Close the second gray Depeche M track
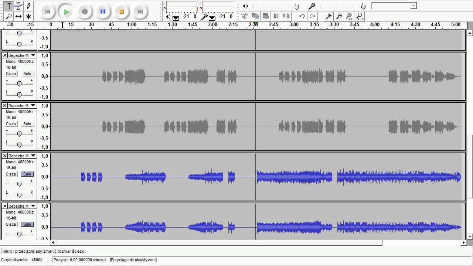This screenshot has height=266, width=473. click(x=5, y=106)
